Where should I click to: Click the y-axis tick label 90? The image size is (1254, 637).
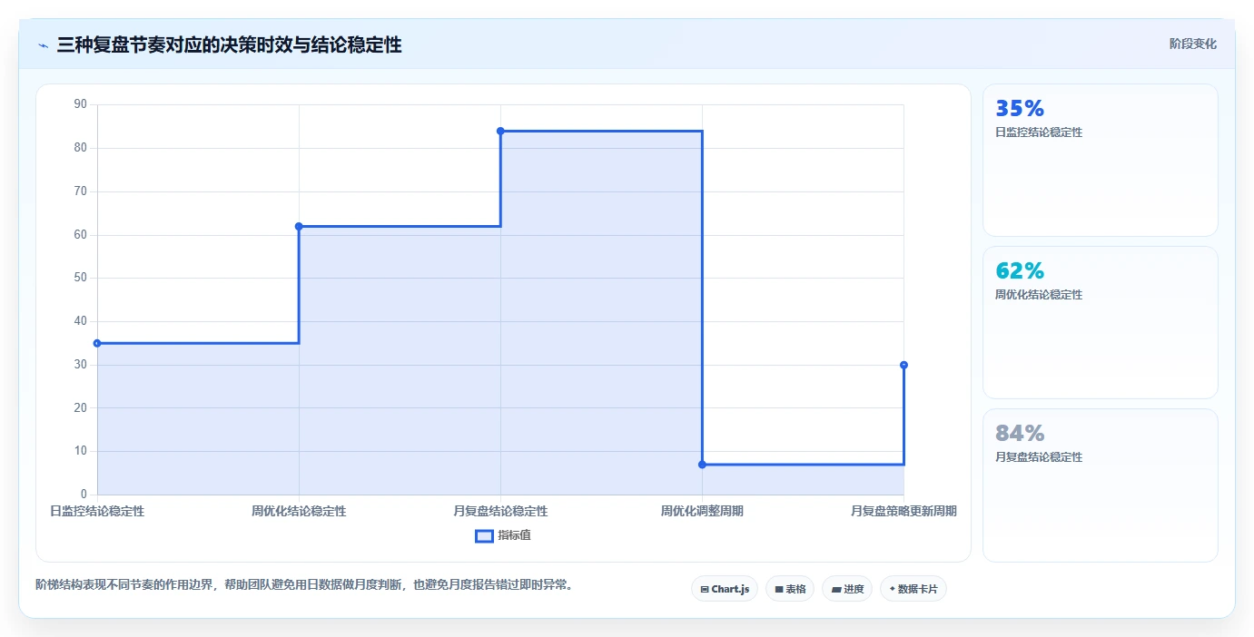pyautogui.click(x=80, y=104)
